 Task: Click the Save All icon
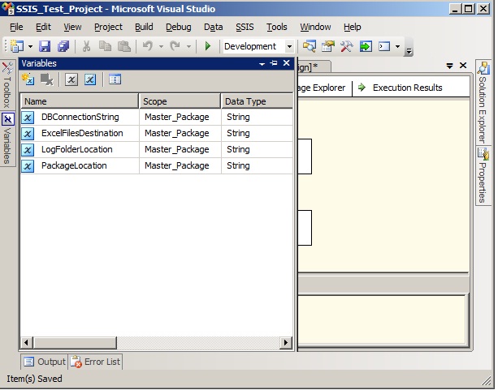(63, 47)
